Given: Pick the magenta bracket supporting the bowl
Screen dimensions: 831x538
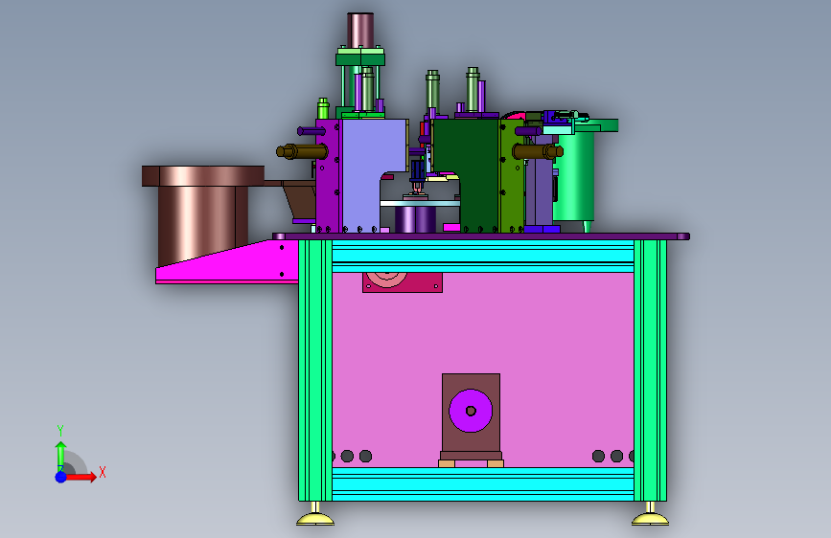Looking at the screenshot, I should pyautogui.click(x=228, y=262).
